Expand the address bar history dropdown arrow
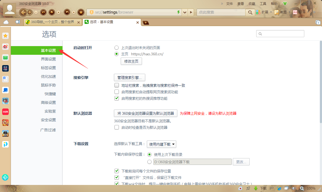 click(x=185, y=12)
